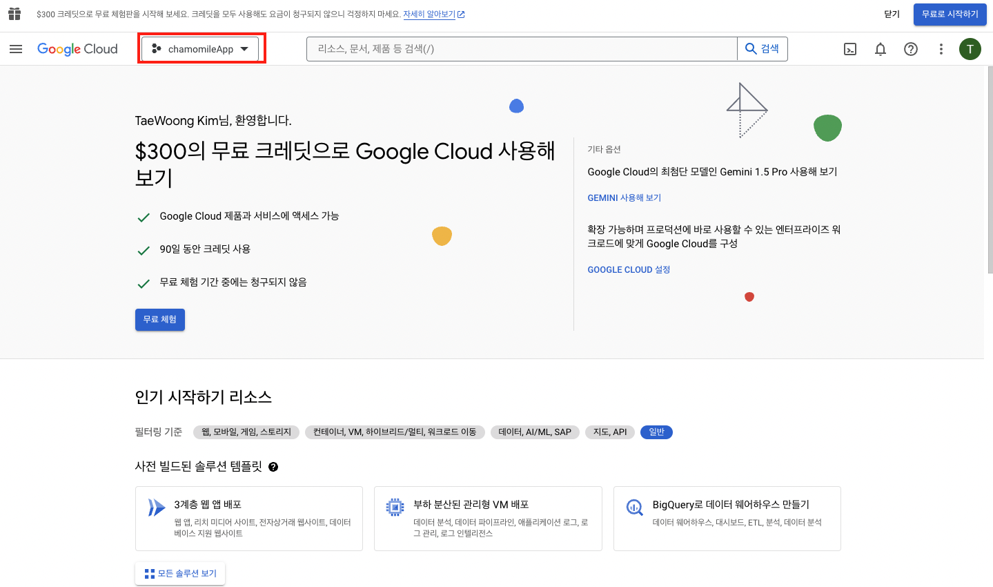The width and height of the screenshot is (993, 587).
Task: Click the 관리형 VM 배포 chip icon
Action: coord(395,508)
